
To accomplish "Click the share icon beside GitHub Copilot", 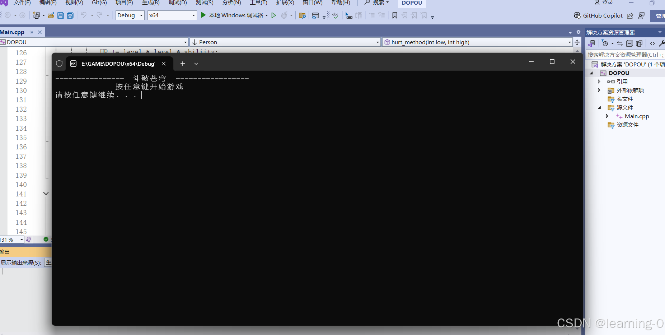I will [x=630, y=15].
